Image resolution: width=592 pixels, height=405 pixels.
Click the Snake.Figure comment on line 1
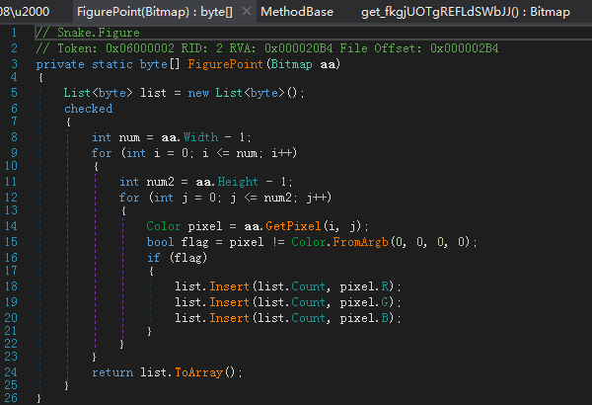[79, 33]
